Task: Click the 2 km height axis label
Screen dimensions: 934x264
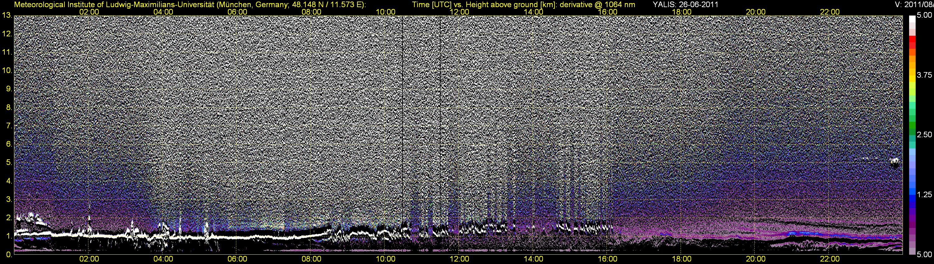Action: (x=9, y=218)
